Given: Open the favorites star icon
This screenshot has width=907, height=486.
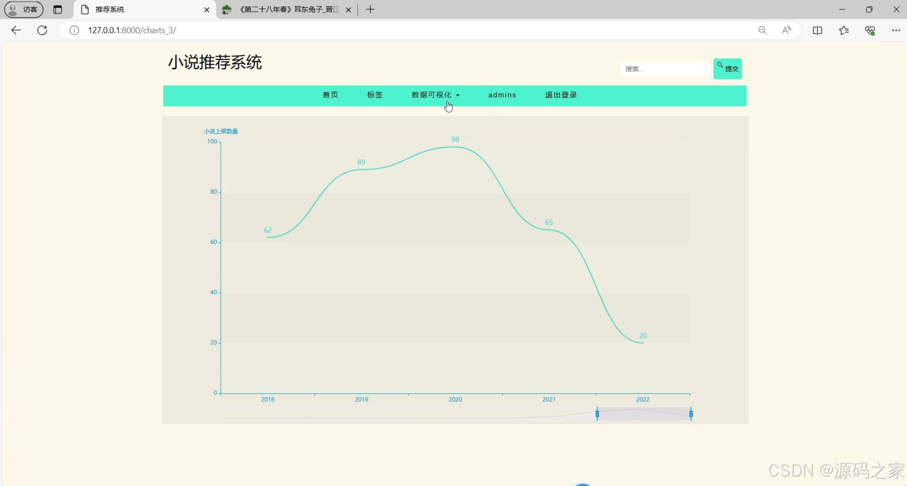Looking at the screenshot, I should [x=844, y=30].
